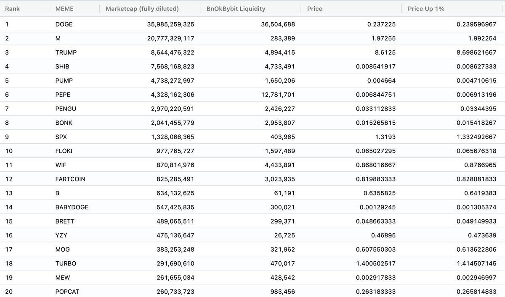
Task: Select the TURBO name cell
Action: pos(66,263)
